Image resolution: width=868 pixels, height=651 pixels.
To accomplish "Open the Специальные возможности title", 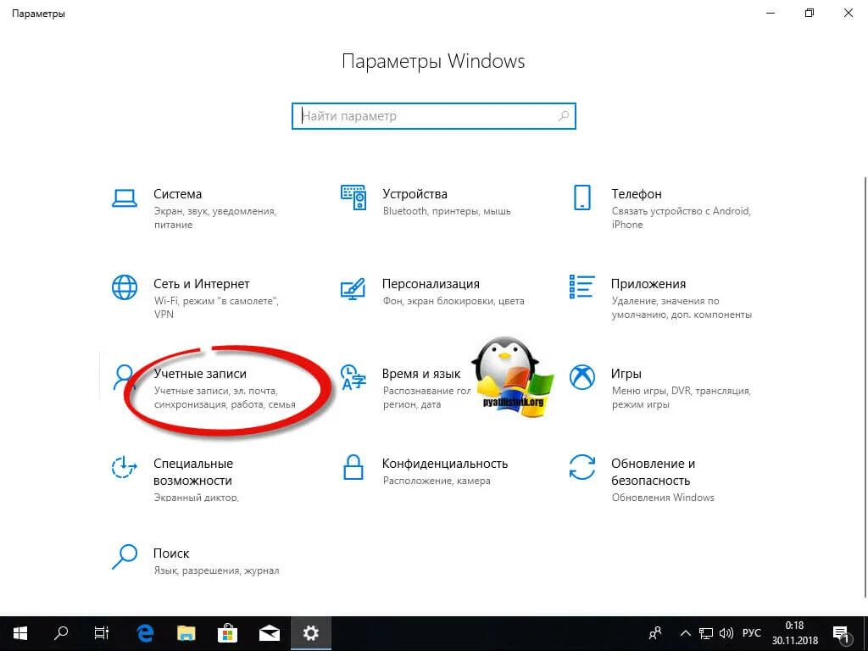I will tap(193, 471).
